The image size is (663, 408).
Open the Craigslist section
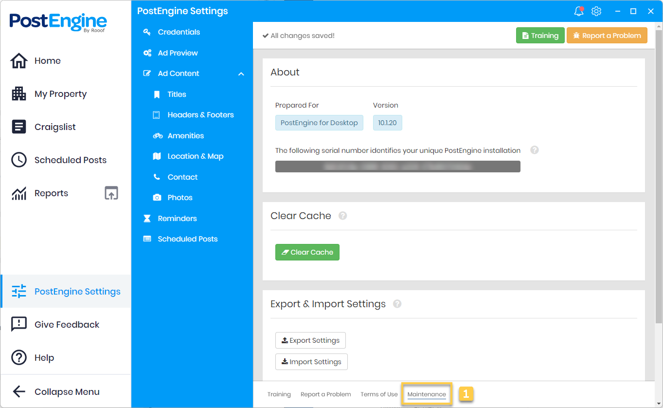tap(55, 127)
